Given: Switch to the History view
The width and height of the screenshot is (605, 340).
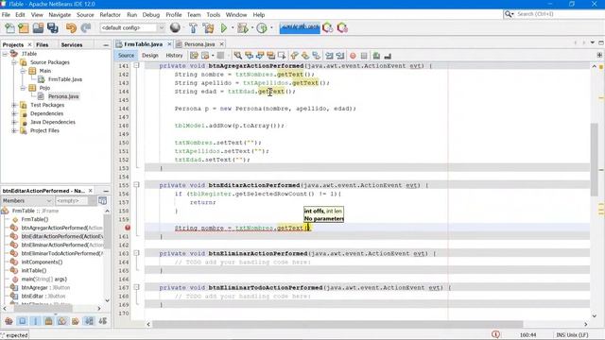Looking at the screenshot, I should 174,56.
